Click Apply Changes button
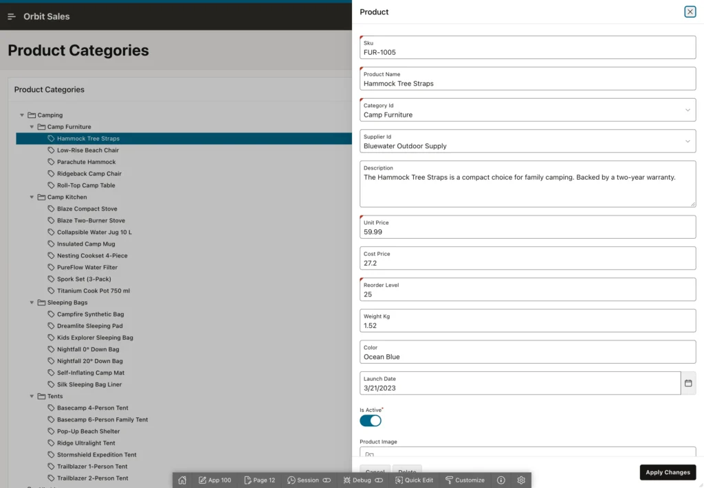 pyautogui.click(x=668, y=472)
